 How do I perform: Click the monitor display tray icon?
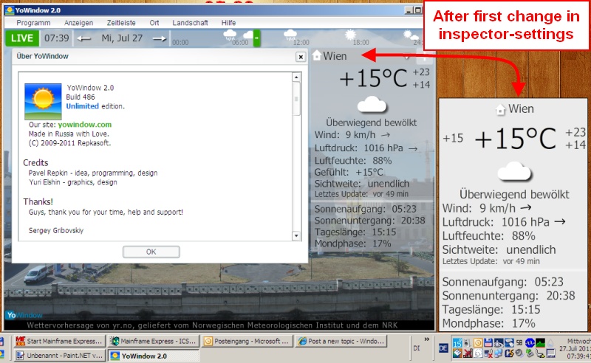click(x=550, y=353)
